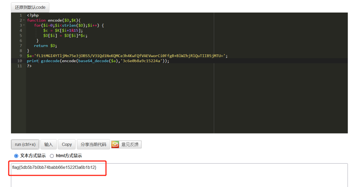Collapse the function fold arrow on line 2
Viewport: 358px width, 187px height.
coord(24,20)
